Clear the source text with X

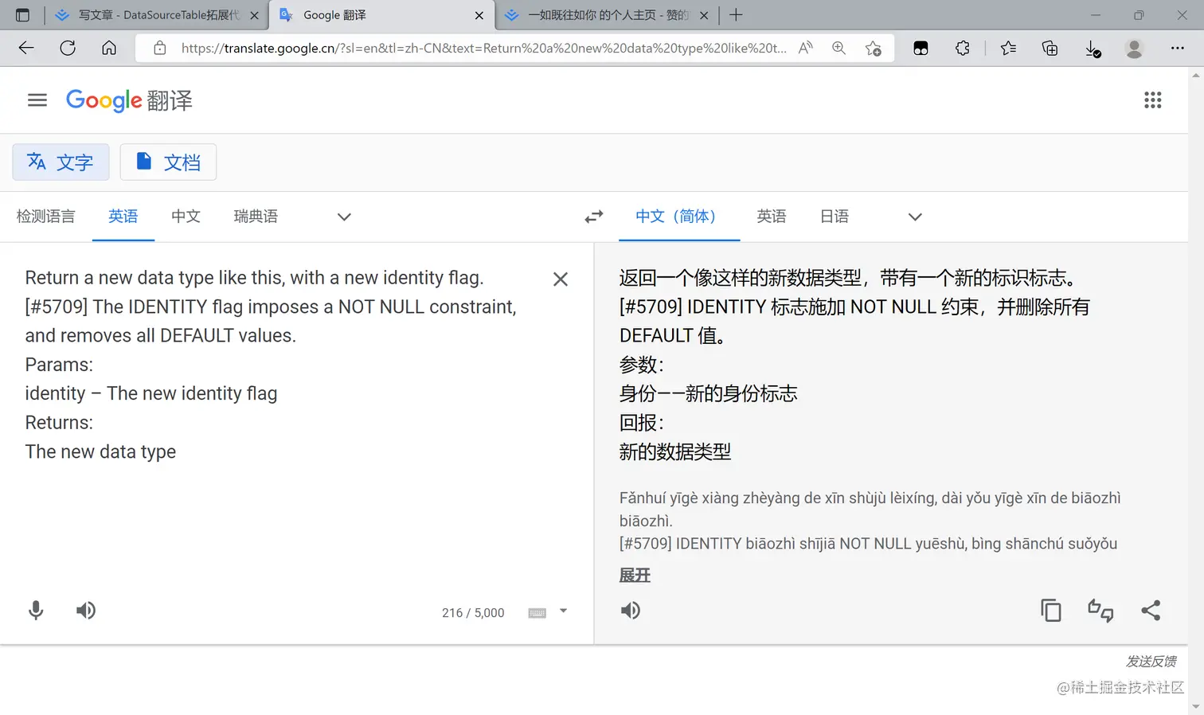[x=561, y=279]
